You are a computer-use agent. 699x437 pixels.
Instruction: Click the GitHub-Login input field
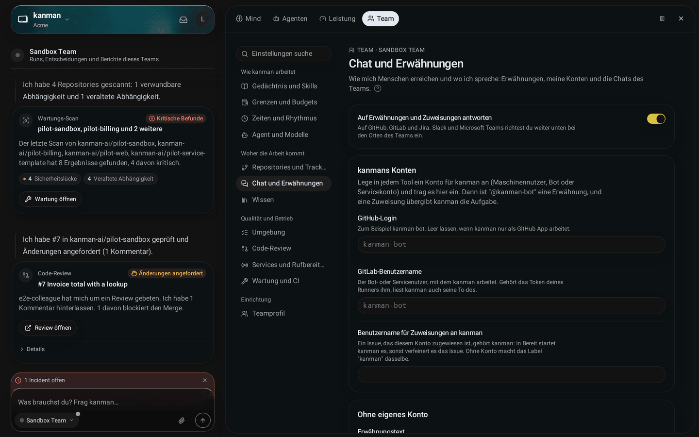pos(511,244)
